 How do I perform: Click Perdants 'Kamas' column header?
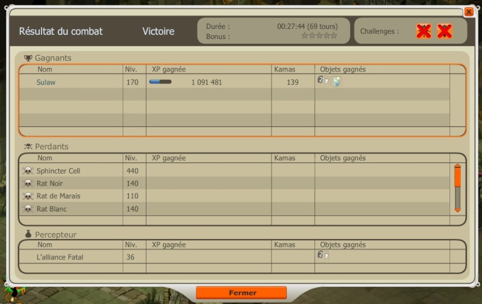tap(284, 158)
